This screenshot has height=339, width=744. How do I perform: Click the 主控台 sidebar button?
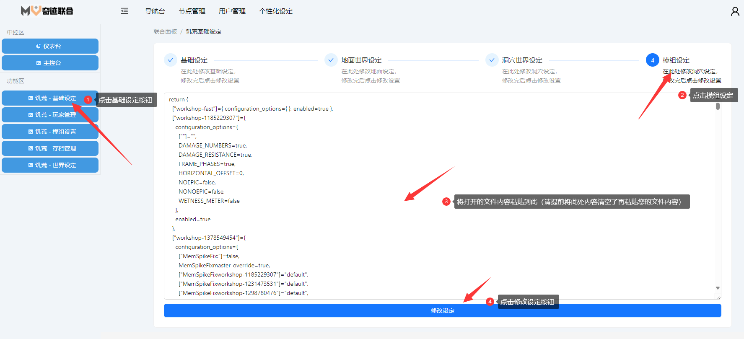pyautogui.click(x=50, y=63)
